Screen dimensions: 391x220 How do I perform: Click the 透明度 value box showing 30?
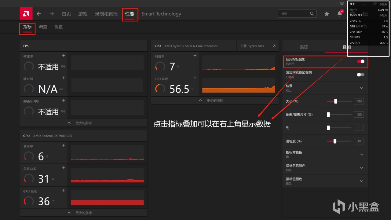click(359, 141)
